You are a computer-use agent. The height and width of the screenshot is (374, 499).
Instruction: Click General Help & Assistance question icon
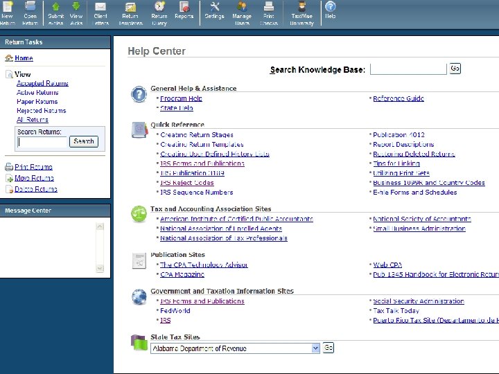[x=139, y=94]
